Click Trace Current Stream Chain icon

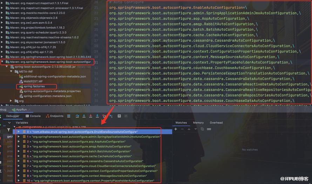[x=126, y=116]
